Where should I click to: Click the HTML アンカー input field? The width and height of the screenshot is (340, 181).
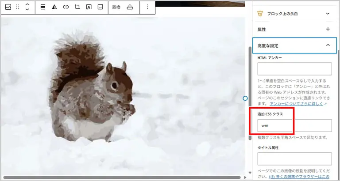294,69
